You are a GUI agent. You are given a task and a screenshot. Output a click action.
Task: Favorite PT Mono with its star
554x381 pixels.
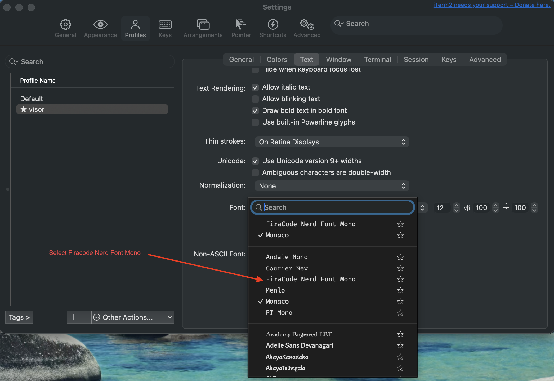[400, 313]
